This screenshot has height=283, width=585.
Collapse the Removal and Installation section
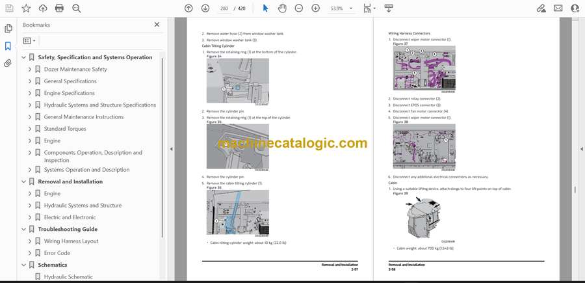point(24,182)
